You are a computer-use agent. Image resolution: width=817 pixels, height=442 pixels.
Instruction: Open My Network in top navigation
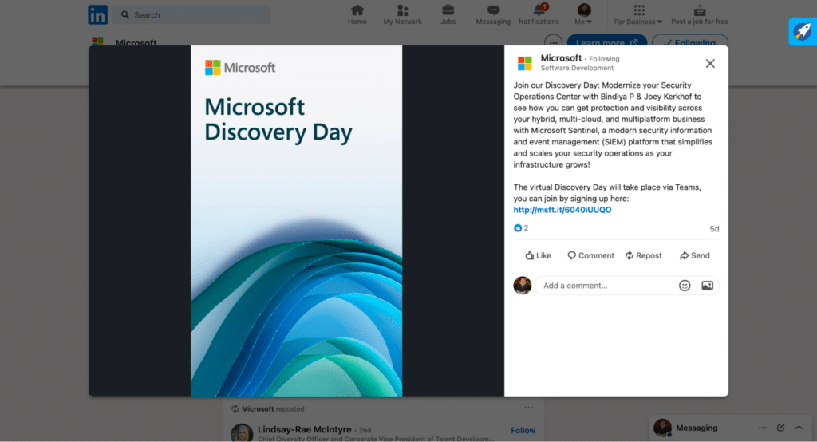tap(402, 14)
